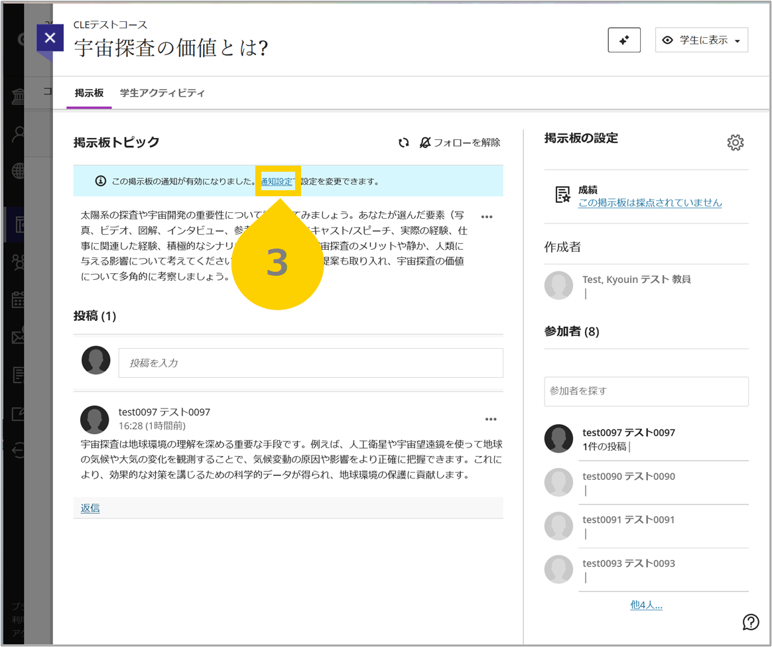Click the avatar next to the post input

(96, 360)
